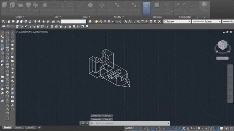Toggle polar tracking in status bar
Image resolution: width=234 pixels, height=131 pixels.
[x=152, y=128]
